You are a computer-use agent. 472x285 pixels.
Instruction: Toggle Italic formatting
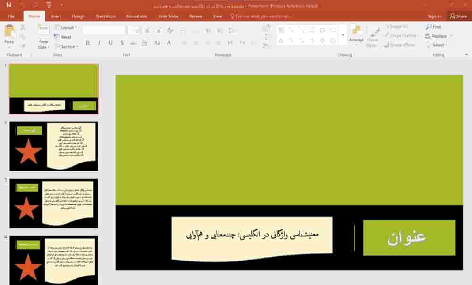99,43
